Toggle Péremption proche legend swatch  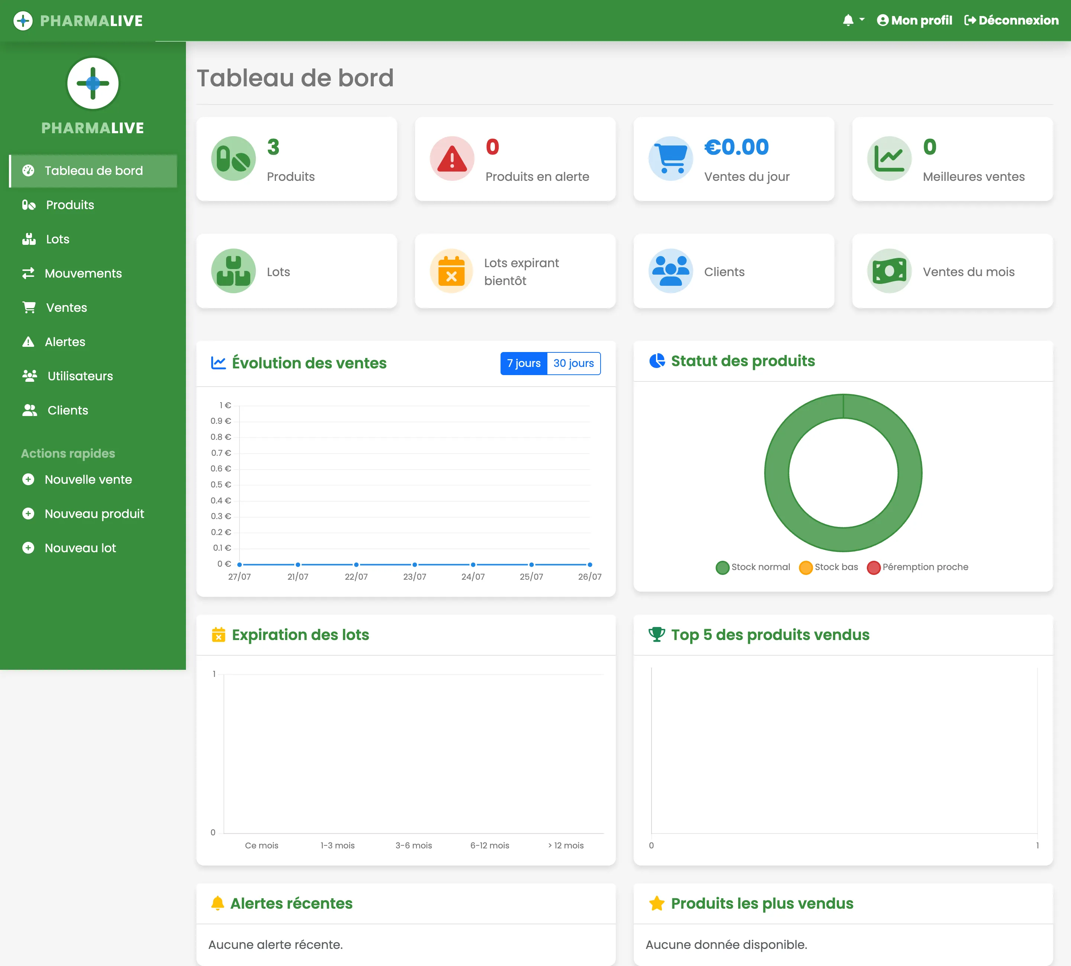(x=873, y=567)
